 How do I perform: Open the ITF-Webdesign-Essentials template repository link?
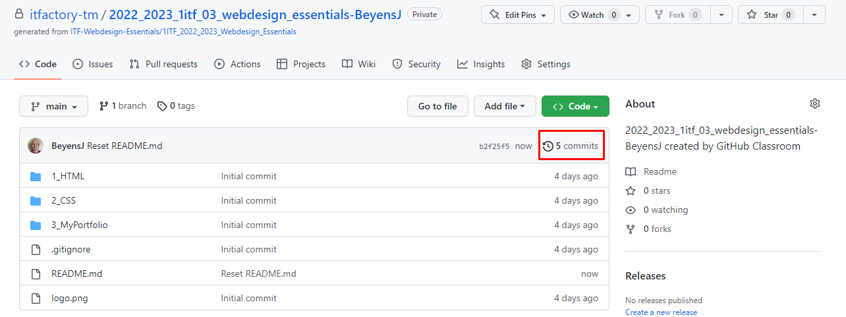coord(183,31)
